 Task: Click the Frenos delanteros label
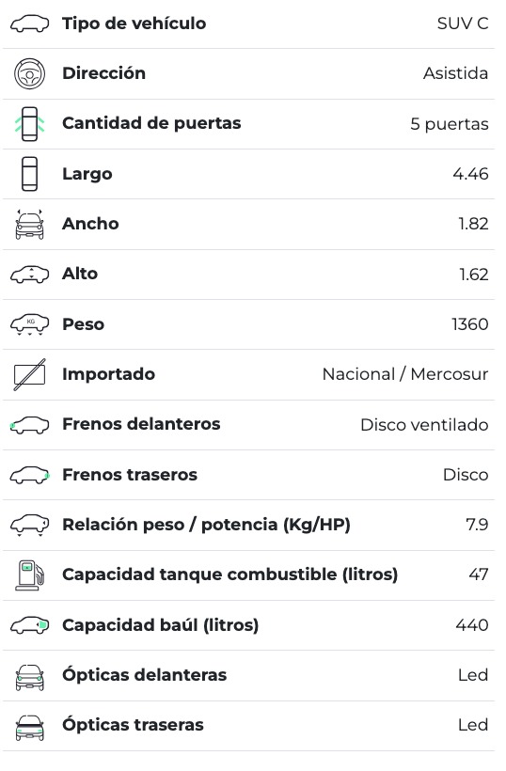tap(141, 424)
